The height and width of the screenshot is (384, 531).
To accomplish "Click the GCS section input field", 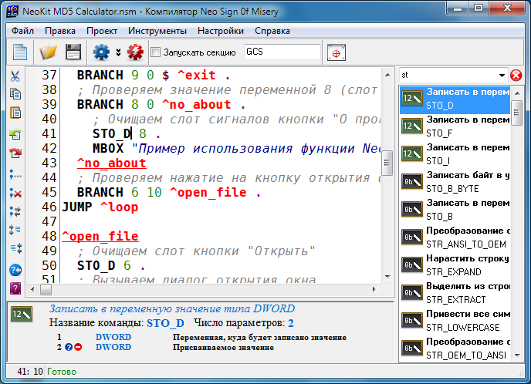I will point(282,52).
